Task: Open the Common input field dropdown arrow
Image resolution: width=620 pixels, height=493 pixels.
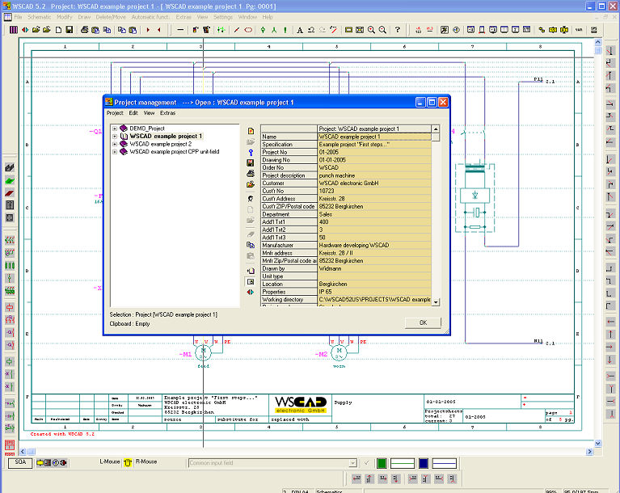Action: [352, 463]
